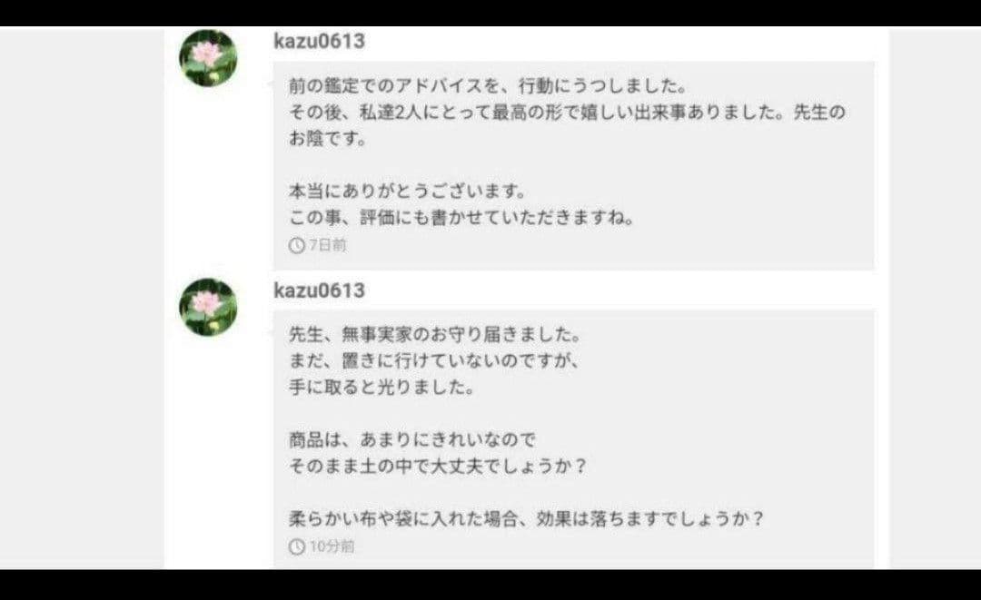Viewport: 981px width, 600px height.
Task: Click the 7日前 timestamp text
Action: pos(328,246)
